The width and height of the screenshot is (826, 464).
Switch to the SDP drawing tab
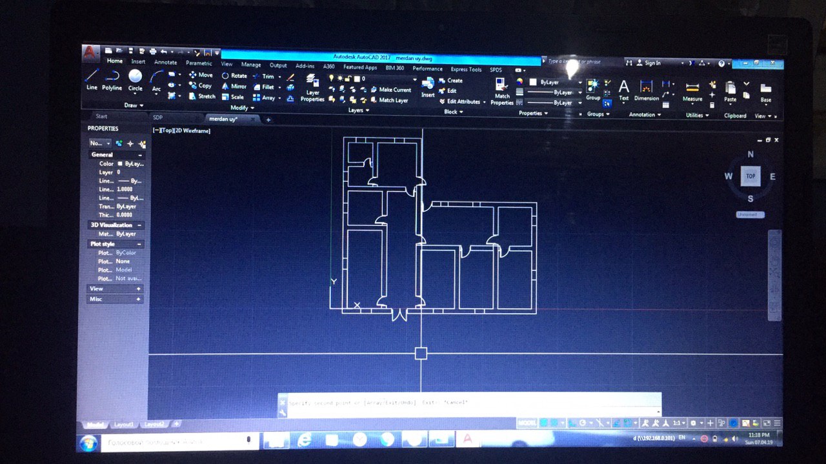tap(157, 117)
